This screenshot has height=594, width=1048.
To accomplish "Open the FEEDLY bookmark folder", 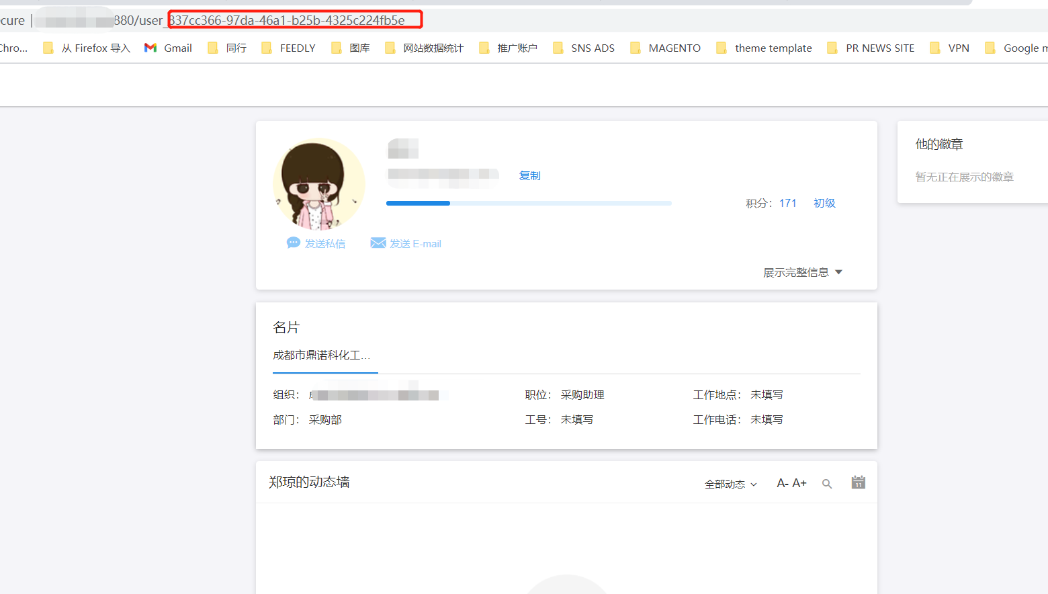I will point(289,48).
